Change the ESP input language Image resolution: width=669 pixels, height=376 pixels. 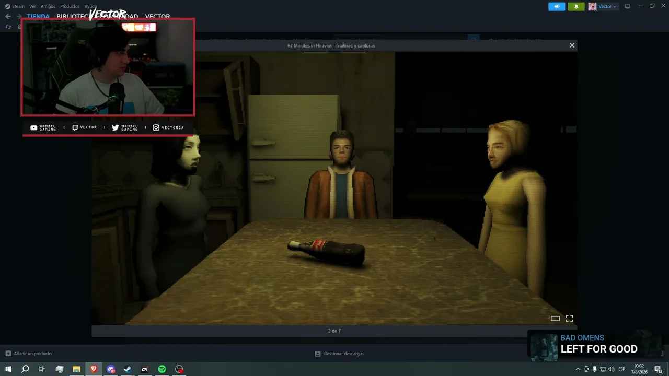(622, 369)
